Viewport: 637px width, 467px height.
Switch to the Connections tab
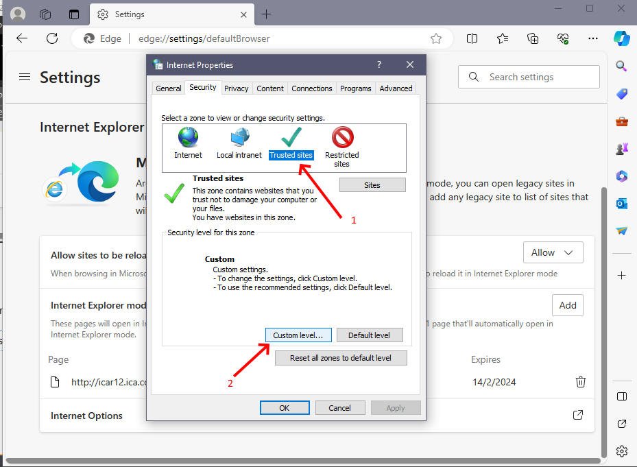311,88
